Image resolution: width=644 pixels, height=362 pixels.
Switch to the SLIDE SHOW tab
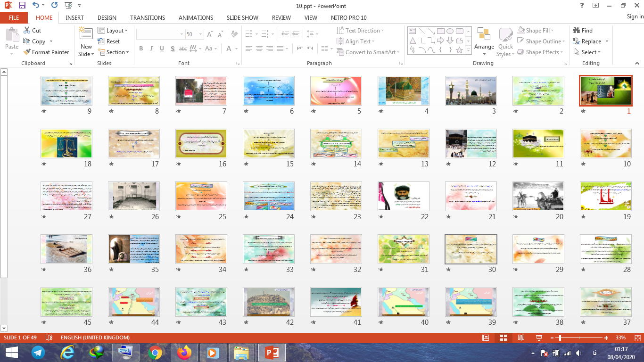pyautogui.click(x=242, y=17)
